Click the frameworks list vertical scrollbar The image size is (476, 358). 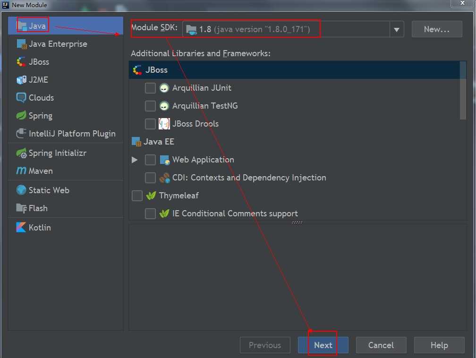[463, 91]
